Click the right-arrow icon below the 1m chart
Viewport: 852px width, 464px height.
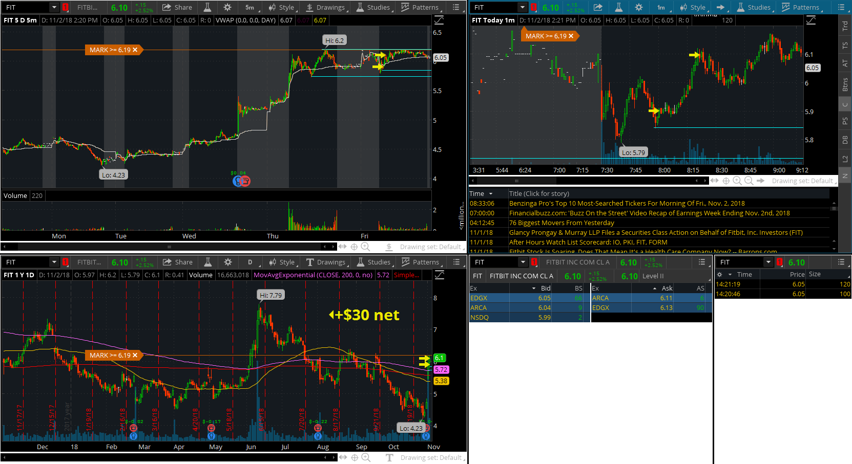761,181
